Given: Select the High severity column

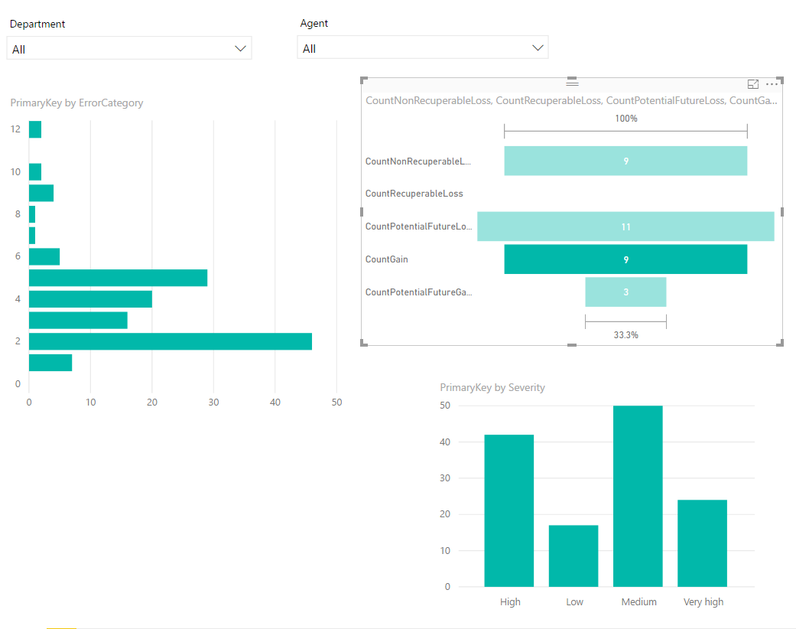Looking at the screenshot, I should click(x=508, y=510).
